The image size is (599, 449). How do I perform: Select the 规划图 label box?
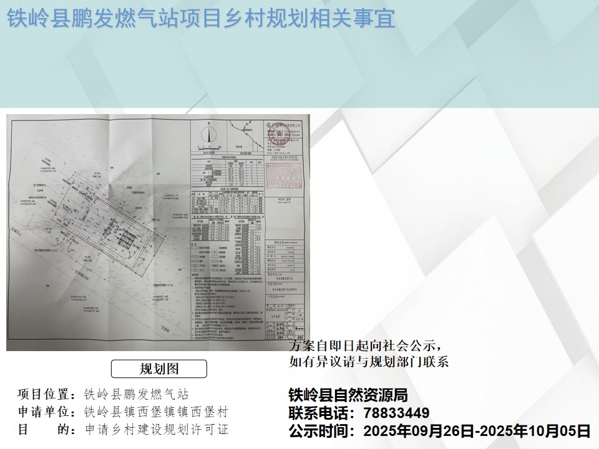tap(158, 369)
